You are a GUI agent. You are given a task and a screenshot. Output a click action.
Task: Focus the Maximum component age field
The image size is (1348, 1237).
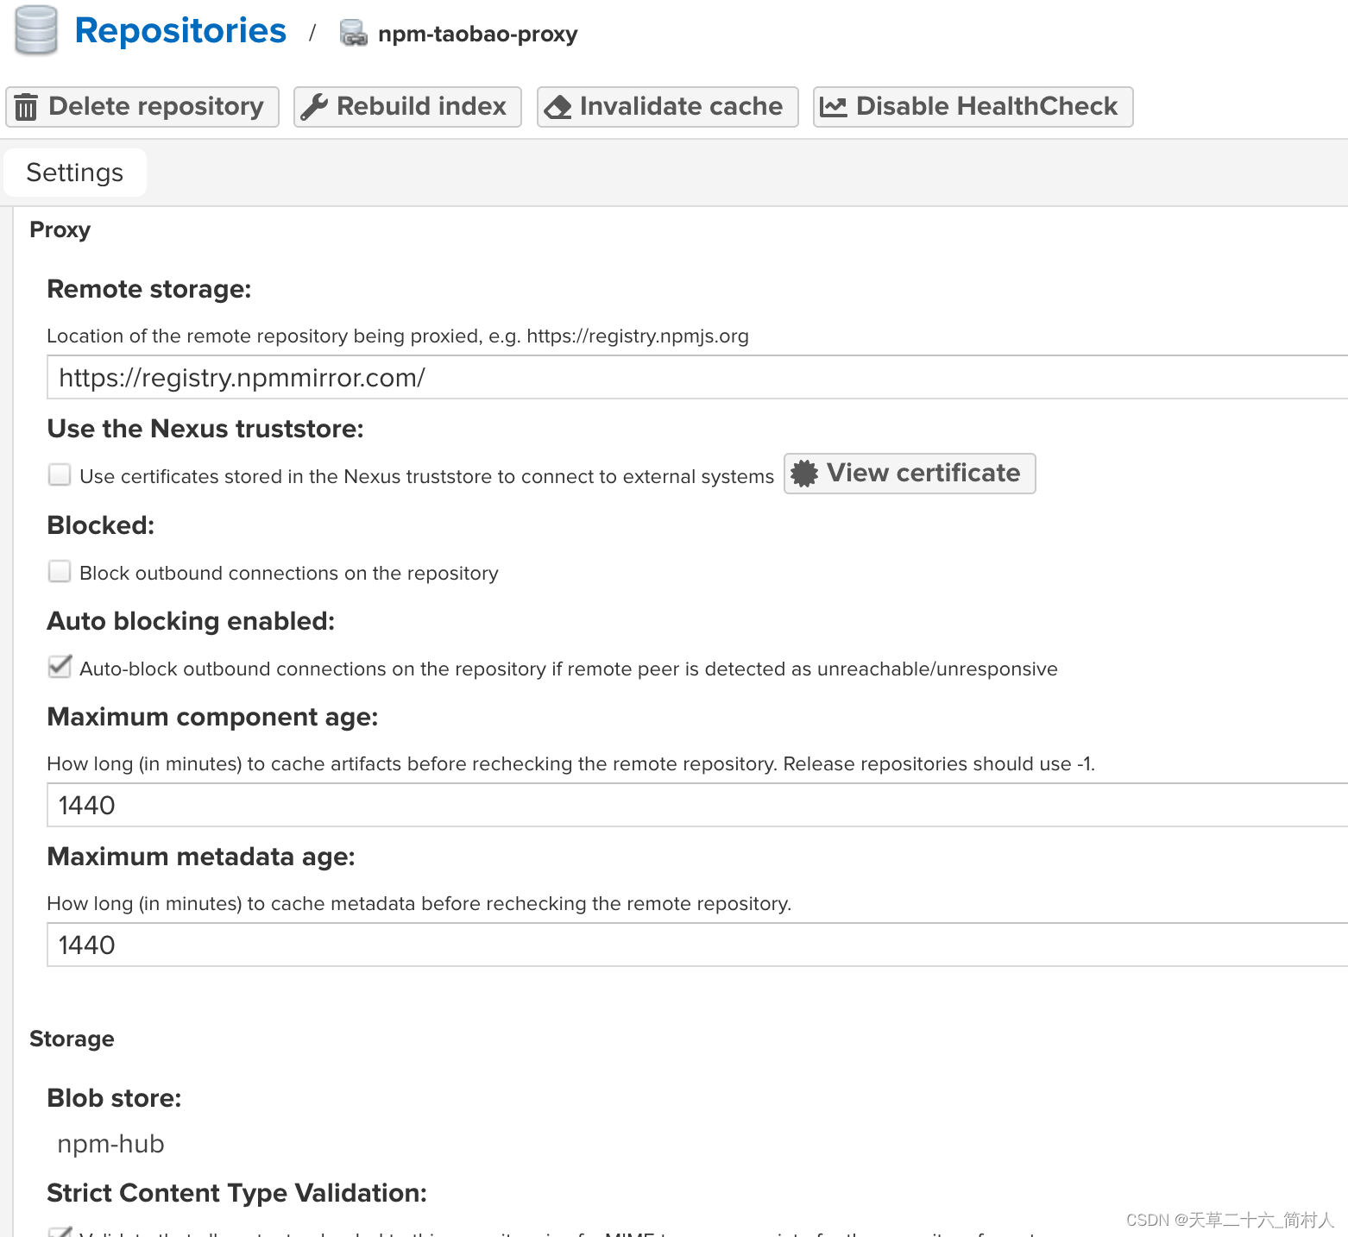click(x=697, y=805)
